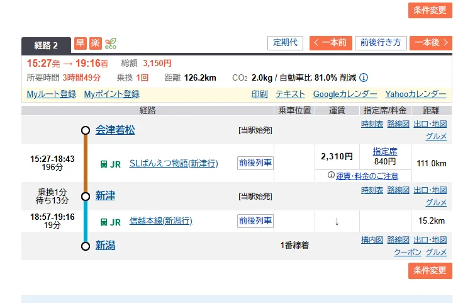Image resolution: width=475 pixels, height=303 pixels.
Task: Select the 経路 2 tab
Action: point(46,45)
